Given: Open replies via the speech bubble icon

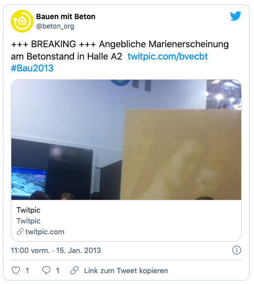Looking at the screenshot, I should 46,270.
